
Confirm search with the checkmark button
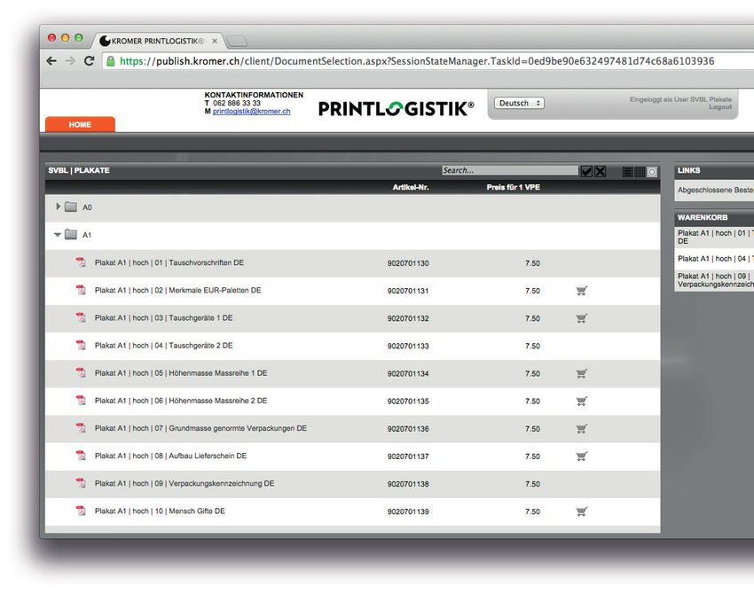click(586, 171)
